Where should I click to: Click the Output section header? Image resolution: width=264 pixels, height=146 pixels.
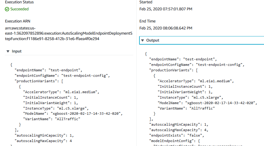pos(202,40)
